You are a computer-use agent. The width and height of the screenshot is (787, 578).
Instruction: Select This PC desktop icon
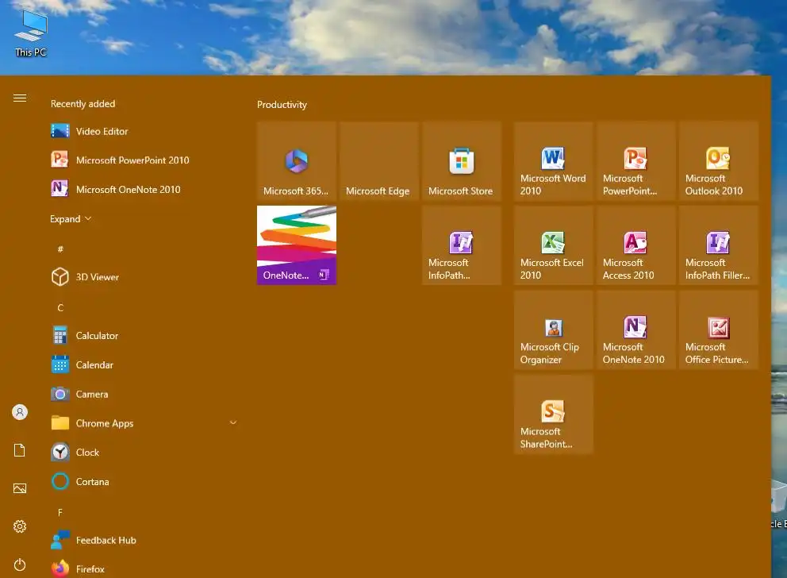[x=31, y=33]
